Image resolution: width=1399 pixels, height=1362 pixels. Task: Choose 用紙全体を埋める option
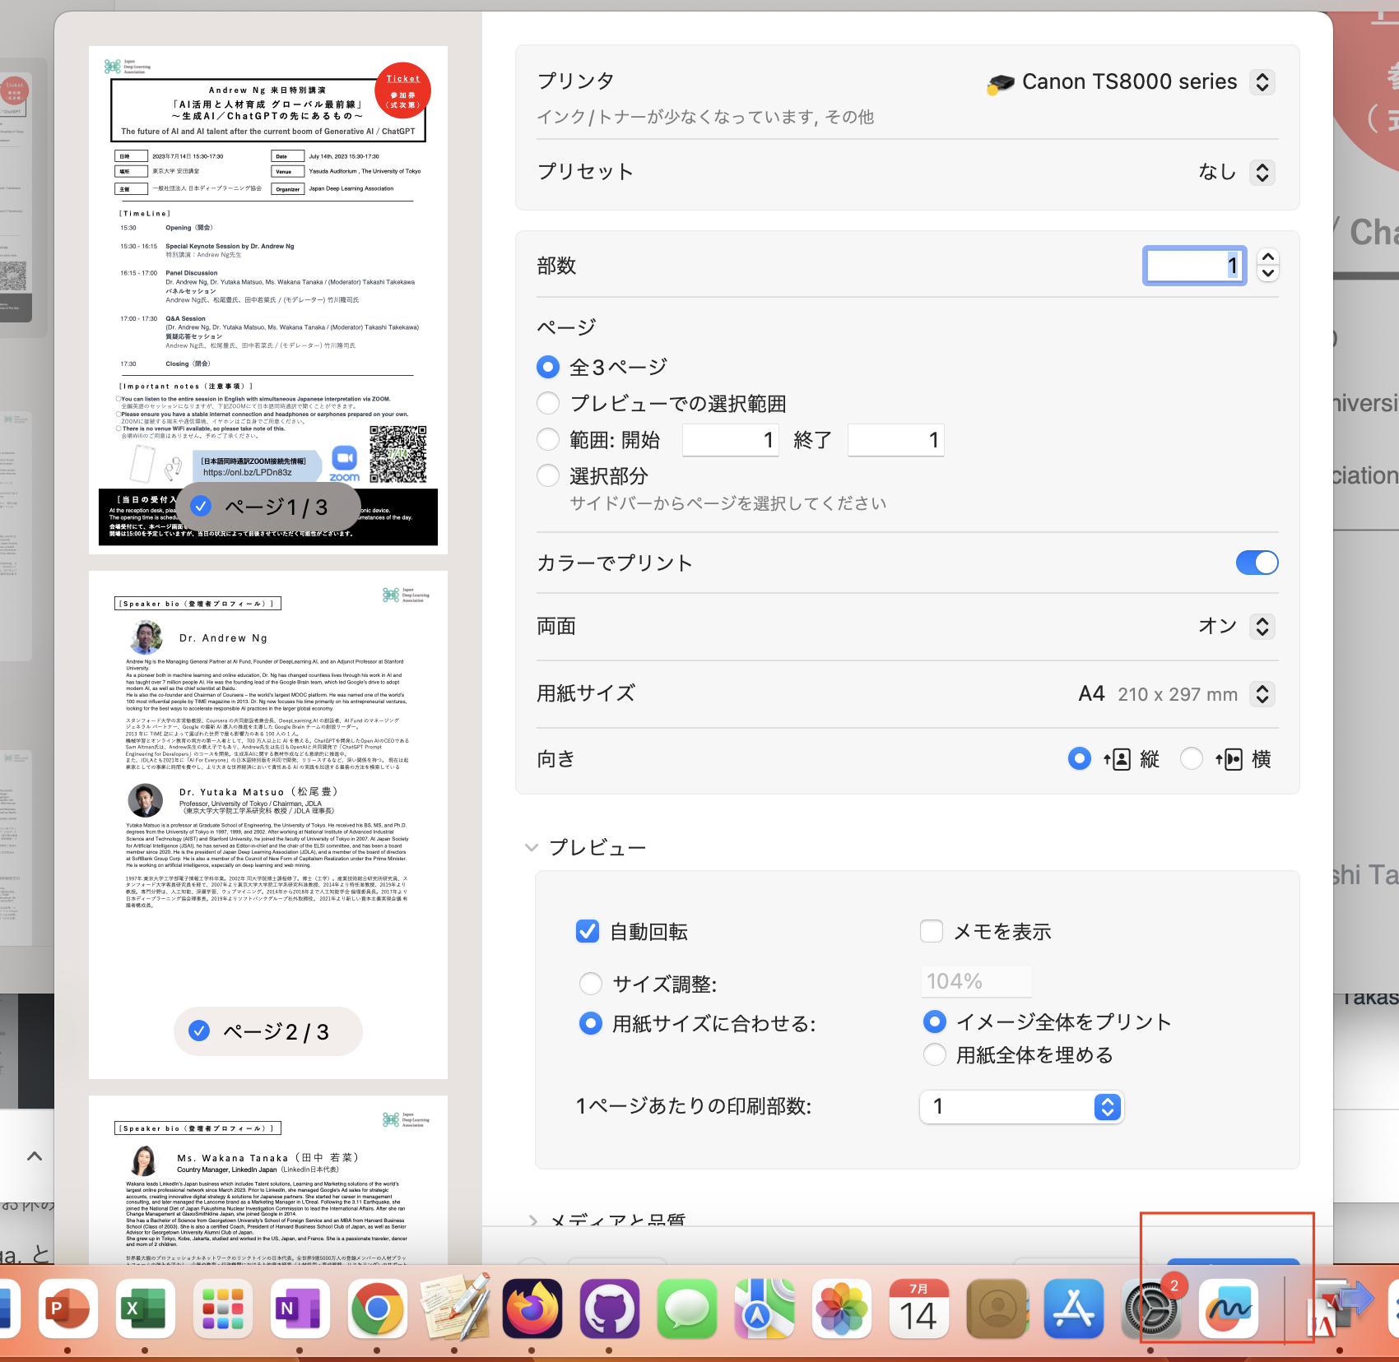point(935,1054)
